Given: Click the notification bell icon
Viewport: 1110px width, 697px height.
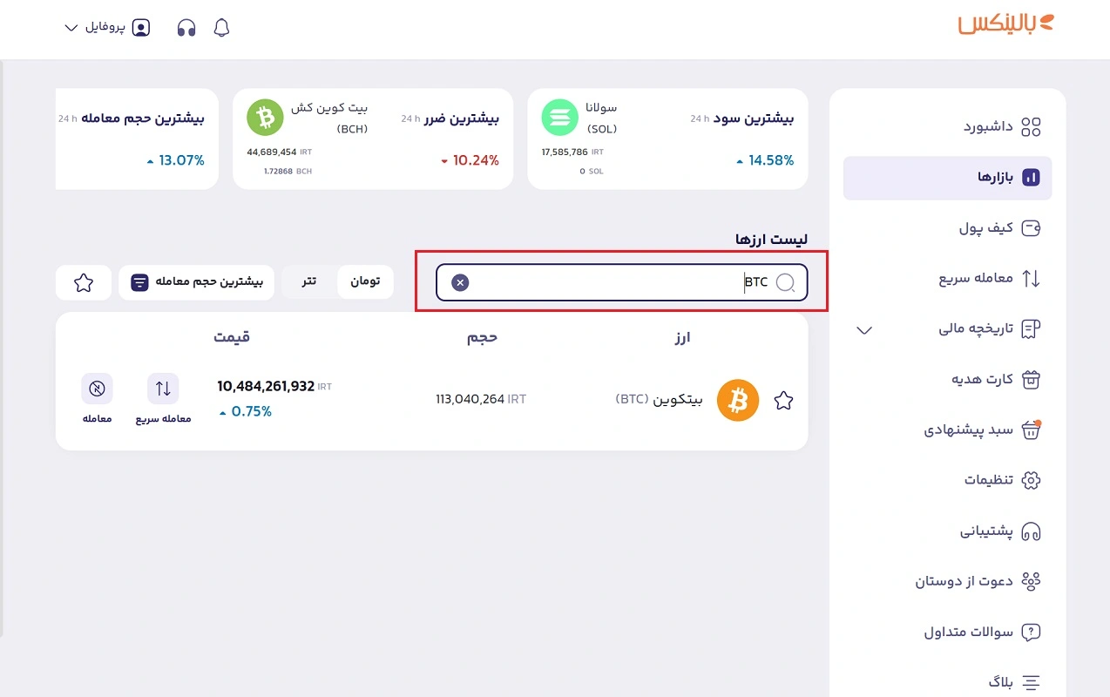Looking at the screenshot, I should point(221,28).
